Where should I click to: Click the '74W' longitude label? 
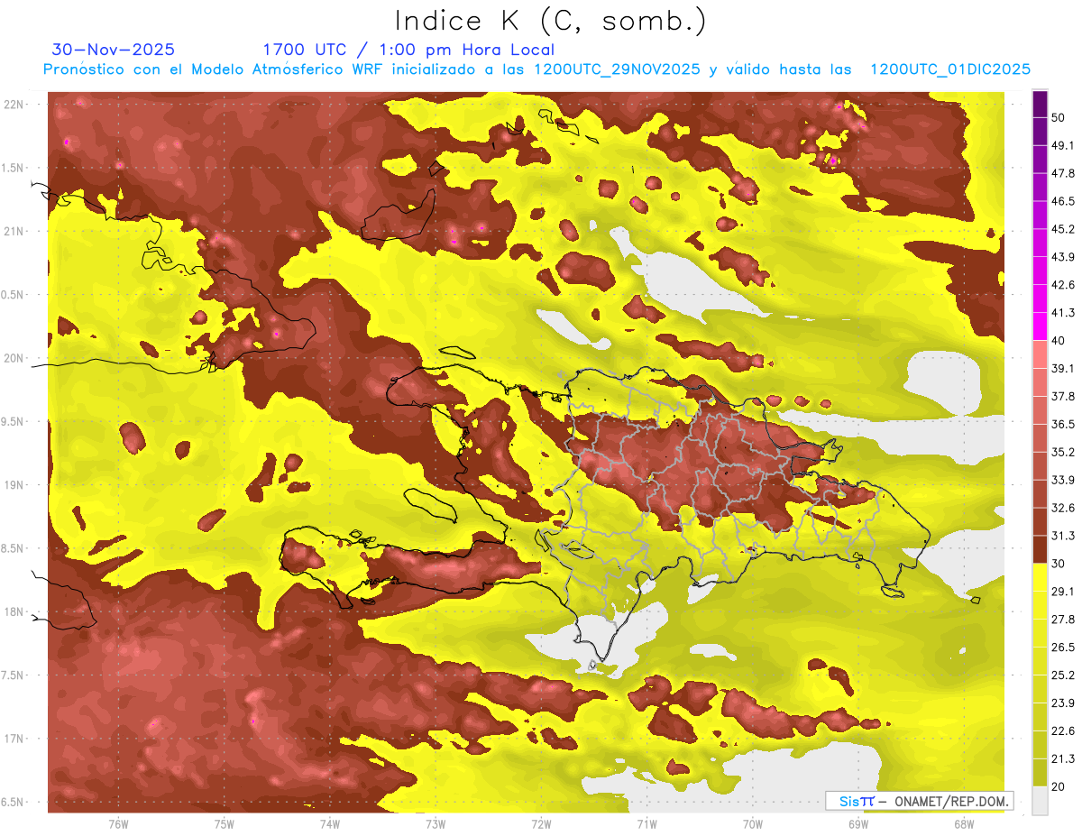[x=329, y=823]
